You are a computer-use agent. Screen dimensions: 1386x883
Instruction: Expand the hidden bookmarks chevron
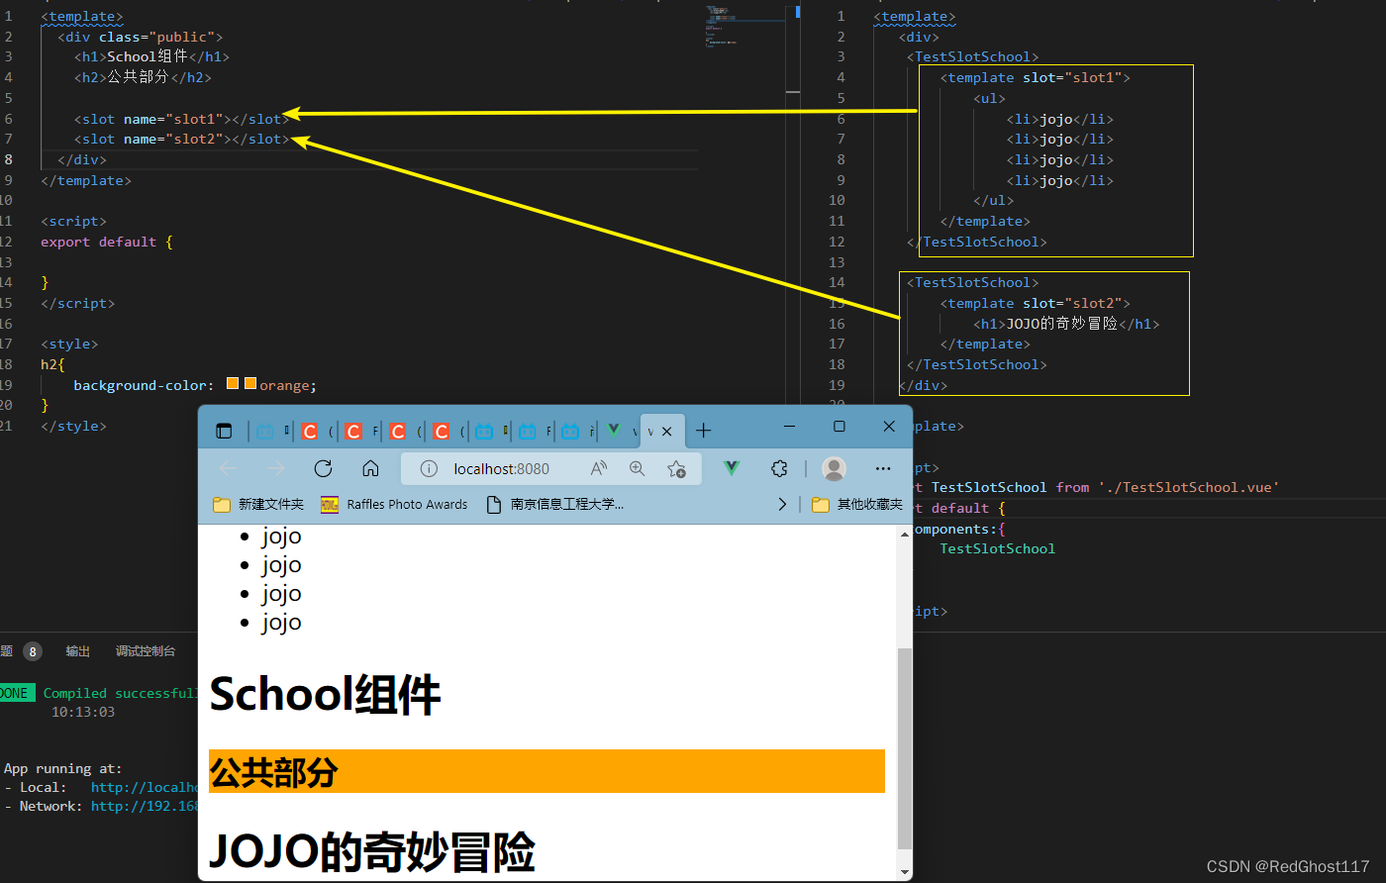[x=782, y=505]
